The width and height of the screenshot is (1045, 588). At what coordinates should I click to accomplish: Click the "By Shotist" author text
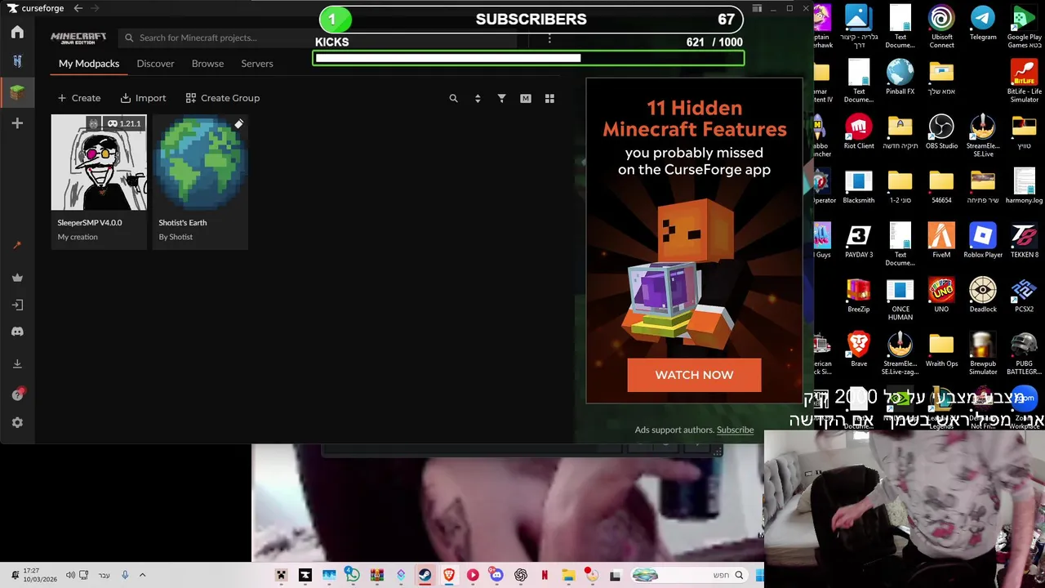pyautogui.click(x=176, y=237)
